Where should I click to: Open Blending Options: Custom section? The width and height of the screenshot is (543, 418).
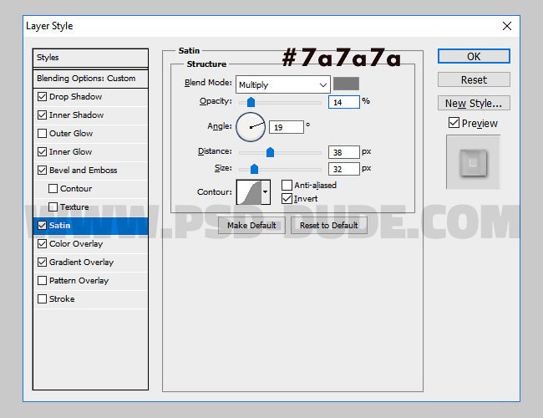coord(90,79)
